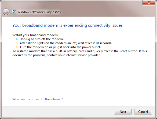Image resolution: width=157 pixels, height=119 pixels.
Task: Click the "Windows Network Diagnostics" title text
Action: 39,12
